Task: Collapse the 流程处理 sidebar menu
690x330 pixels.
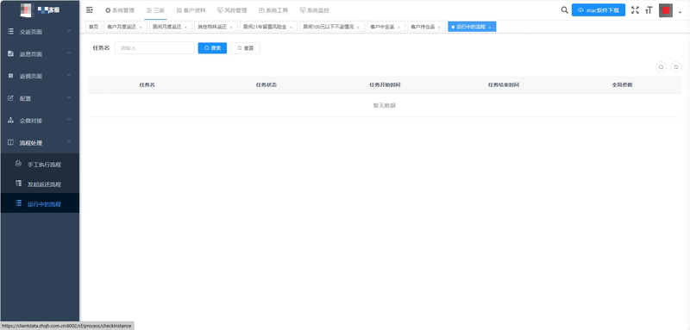Action: (x=40, y=143)
